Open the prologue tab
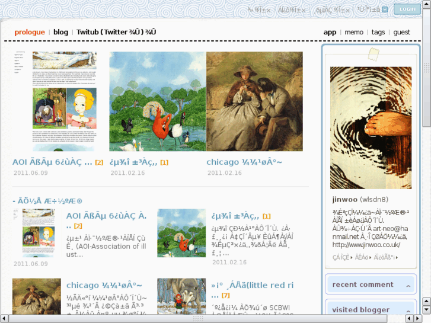The image size is (431, 323). coord(30,32)
